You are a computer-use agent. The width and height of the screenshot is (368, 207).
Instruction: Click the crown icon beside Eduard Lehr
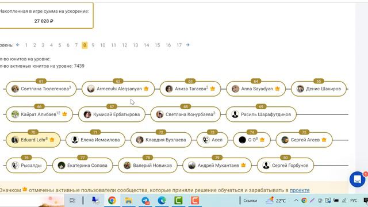click(52, 139)
